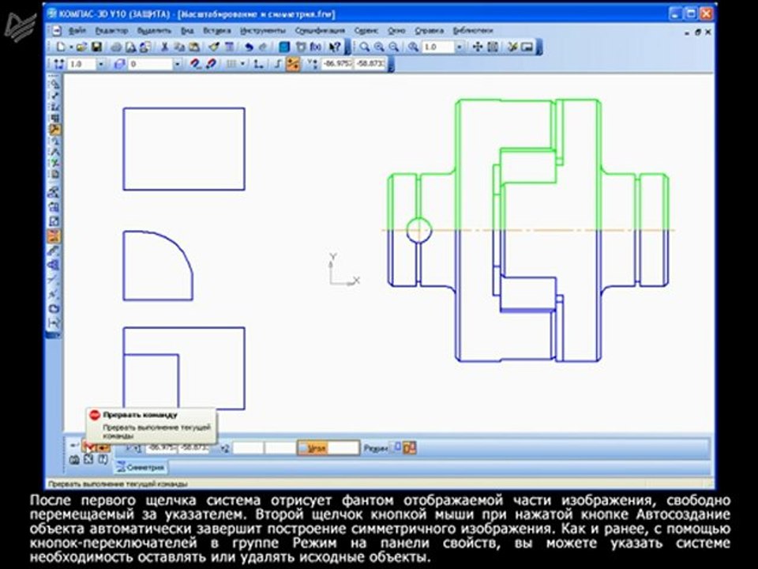Click the X coordinate field showing -86.975

pos(337,64)
